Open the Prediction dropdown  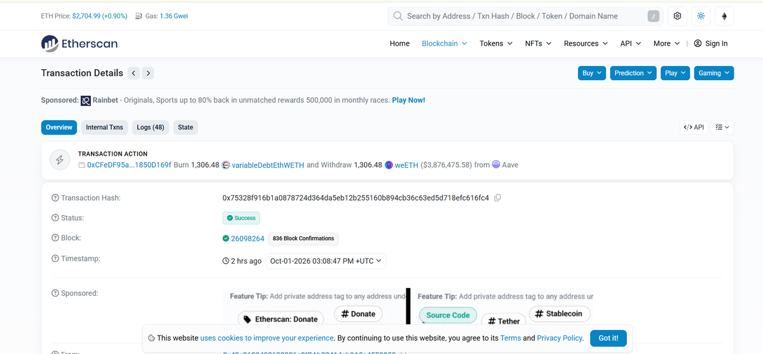click(x=633, y=73)
